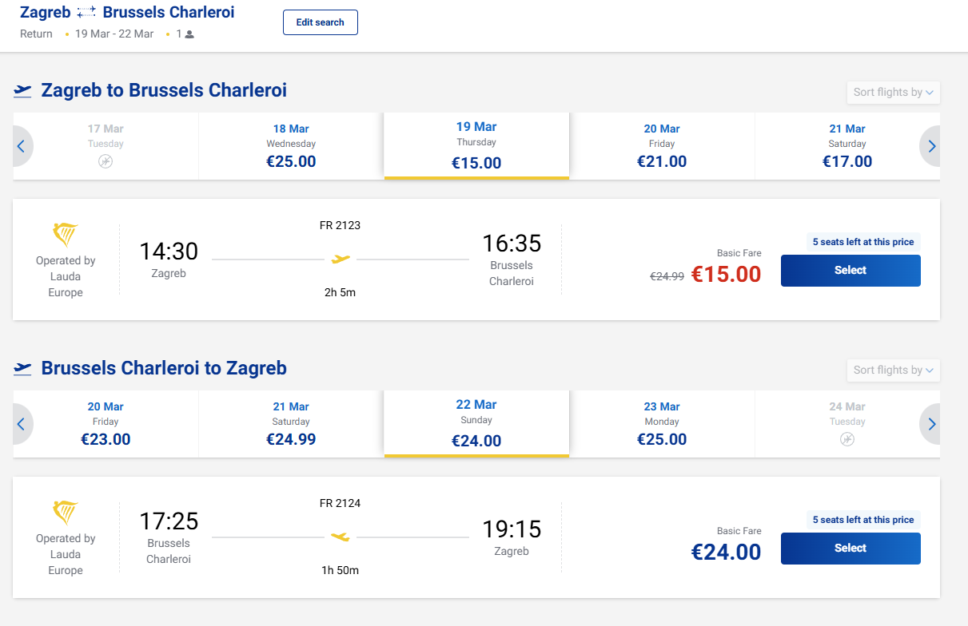Show later outbound dates with right arrow

pyautogui.click(x=931, y=146)
